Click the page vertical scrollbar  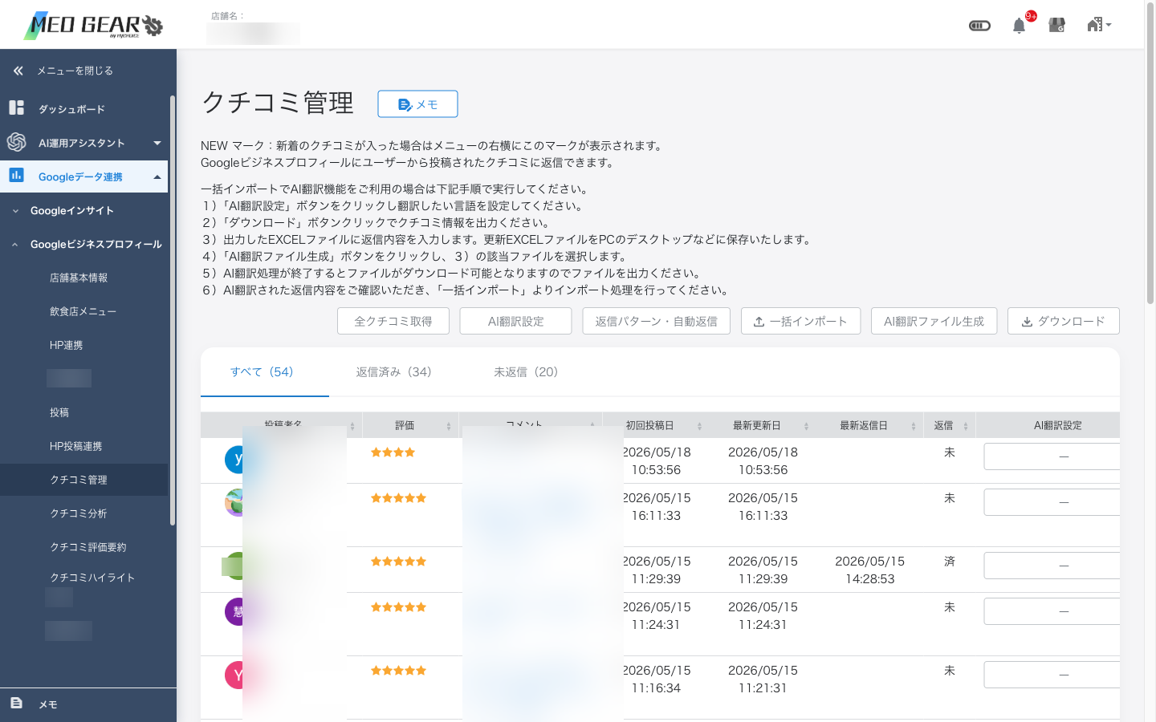pos(1150,152)
